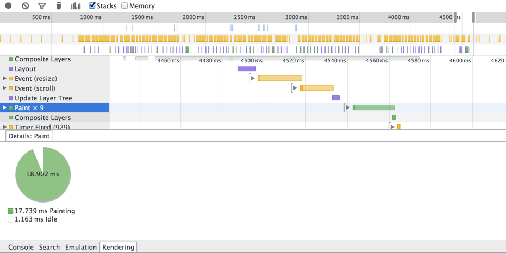The image size is (506, 253).
Task: Switch to the Emulation tab
Action: 81,247
